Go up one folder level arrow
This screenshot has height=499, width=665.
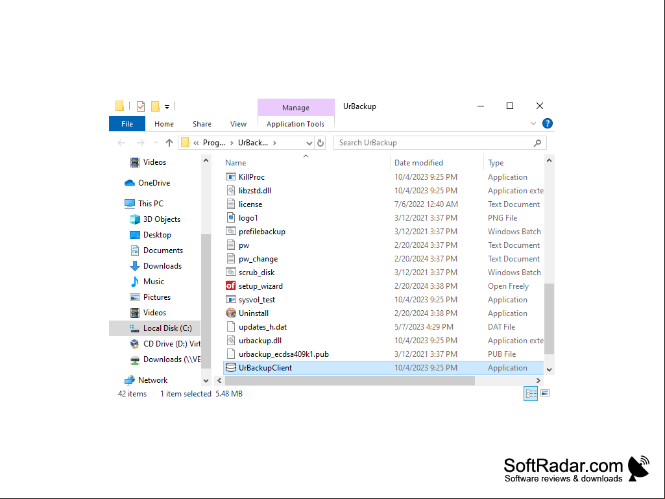point(169,143)
